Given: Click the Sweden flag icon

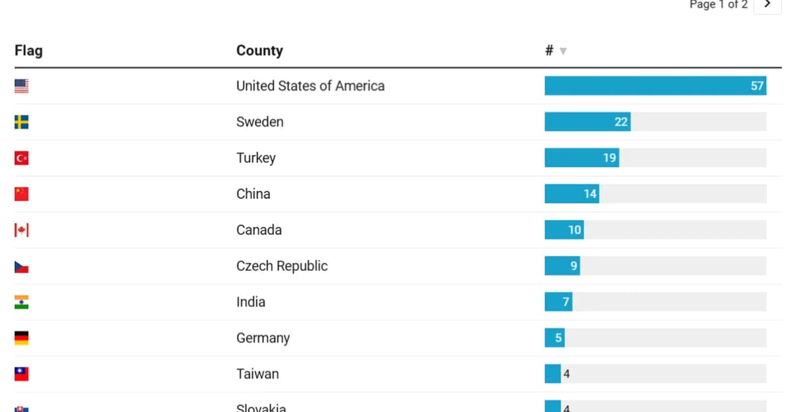Looking at the screenshot, I should tap(22, 122).
